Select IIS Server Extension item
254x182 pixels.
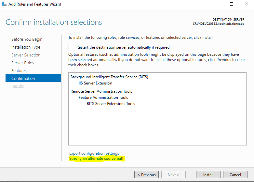(95, 83)
